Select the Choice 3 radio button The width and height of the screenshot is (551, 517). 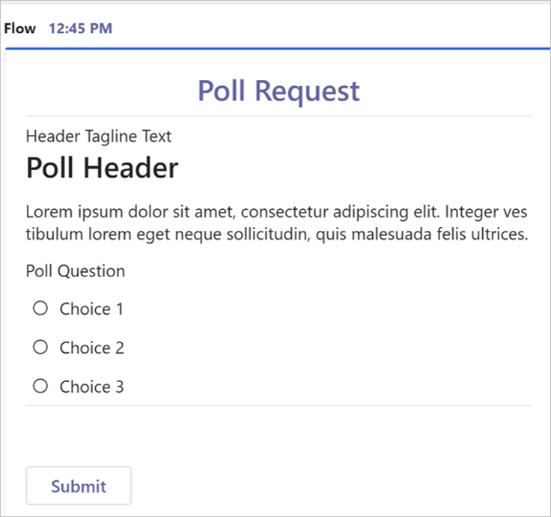tap(41, 386)
